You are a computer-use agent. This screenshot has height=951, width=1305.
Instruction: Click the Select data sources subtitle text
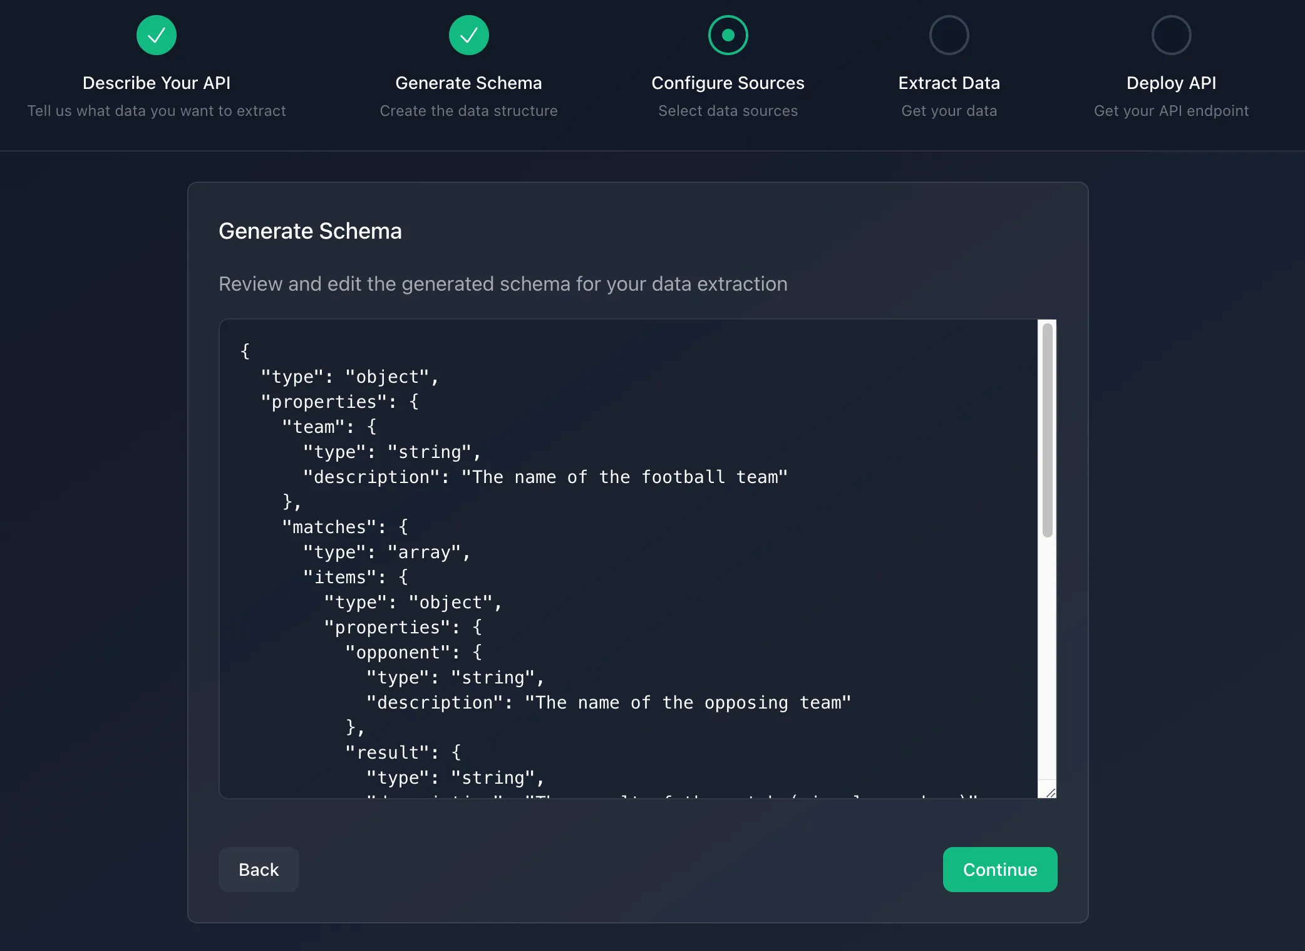(x=728, y=111)
